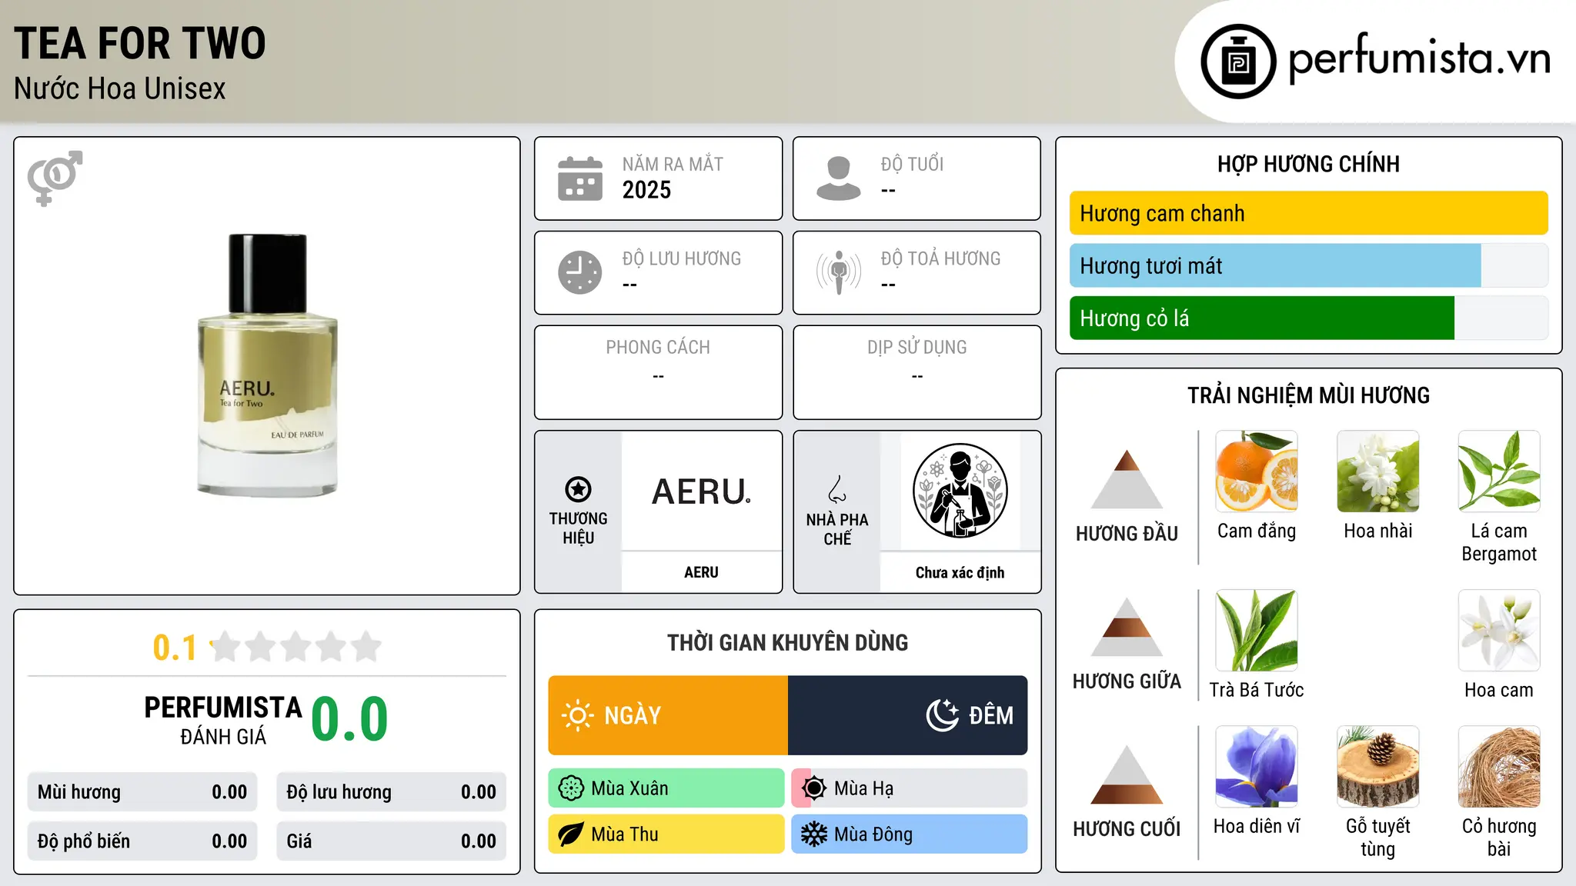The height and width of the screenshot is (886, 1576).
Task: Select the Cam đắng note image
Action: click(1257, 471)
